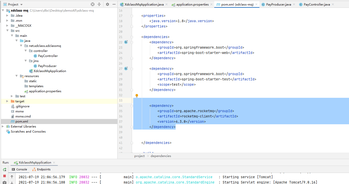The image size is (349, 184).
Task: Click the version value 4.3.0
Action: coord(181,122)
